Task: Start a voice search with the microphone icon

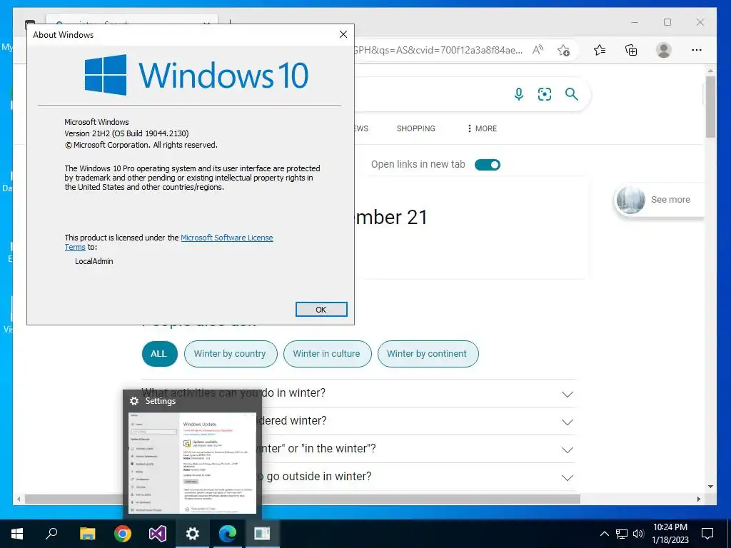Action: [x=518, y=94]
